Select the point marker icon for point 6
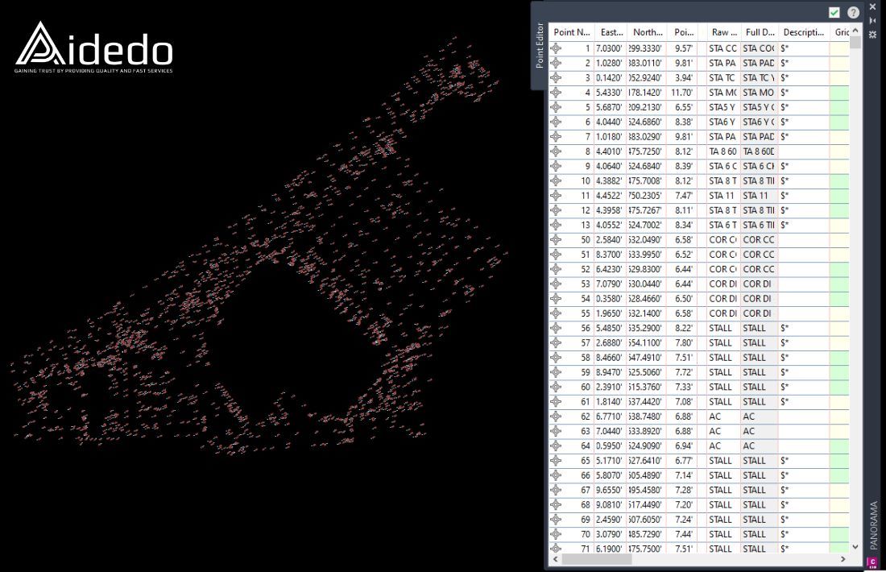The width and height of the screenshot is (886, 572). pos(556,122)
